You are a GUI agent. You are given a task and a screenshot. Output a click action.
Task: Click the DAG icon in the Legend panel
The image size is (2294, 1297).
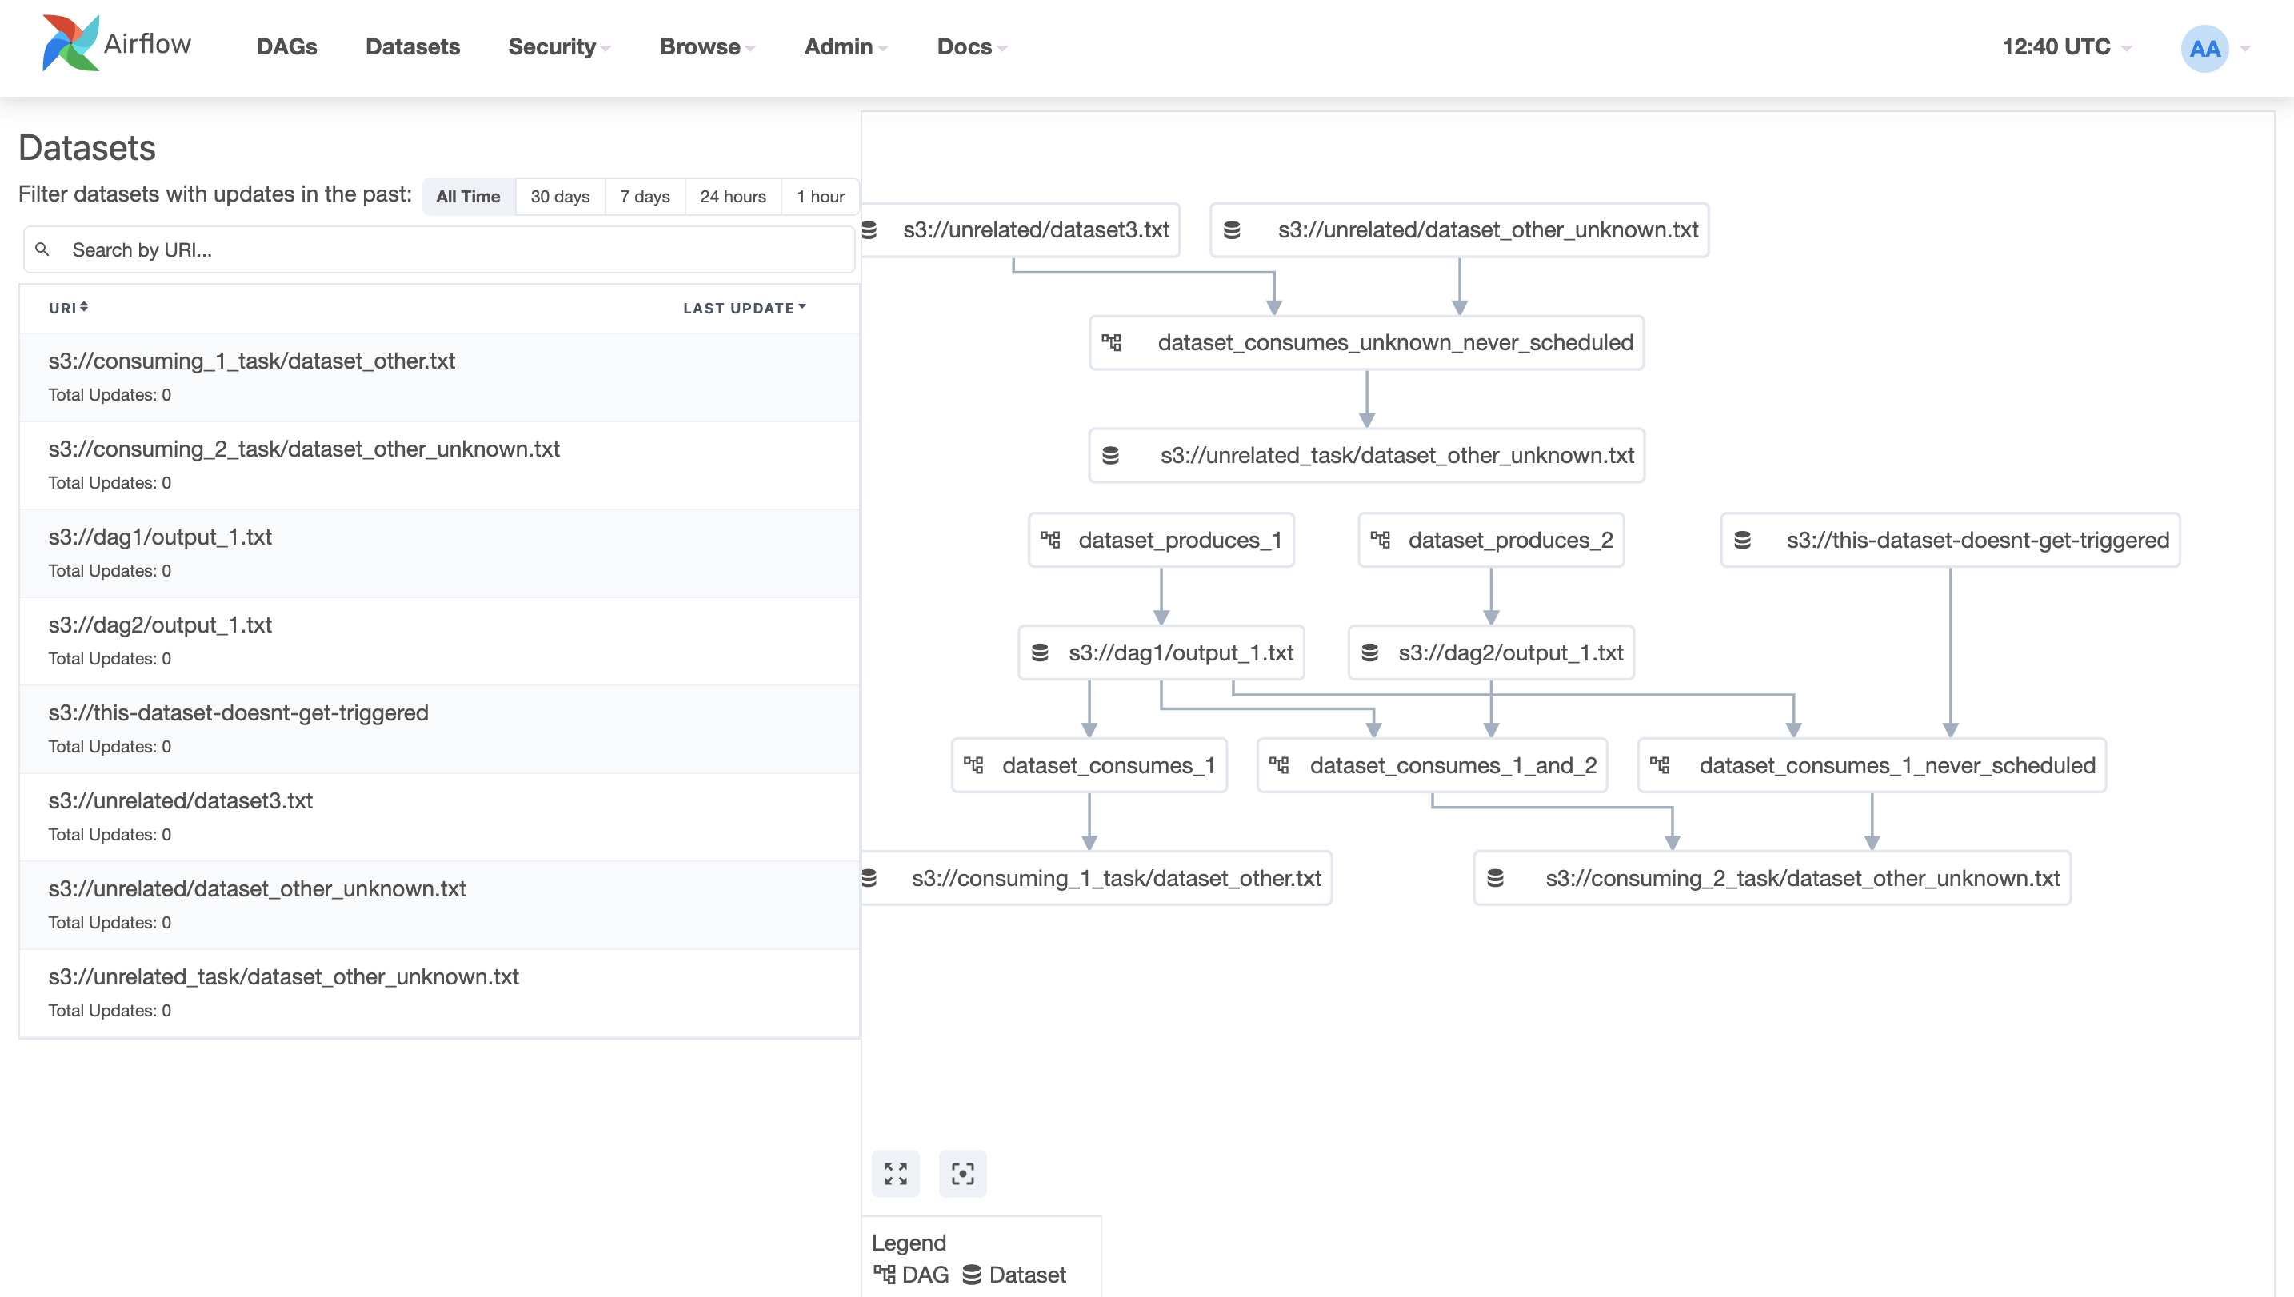pos(885,1273)
